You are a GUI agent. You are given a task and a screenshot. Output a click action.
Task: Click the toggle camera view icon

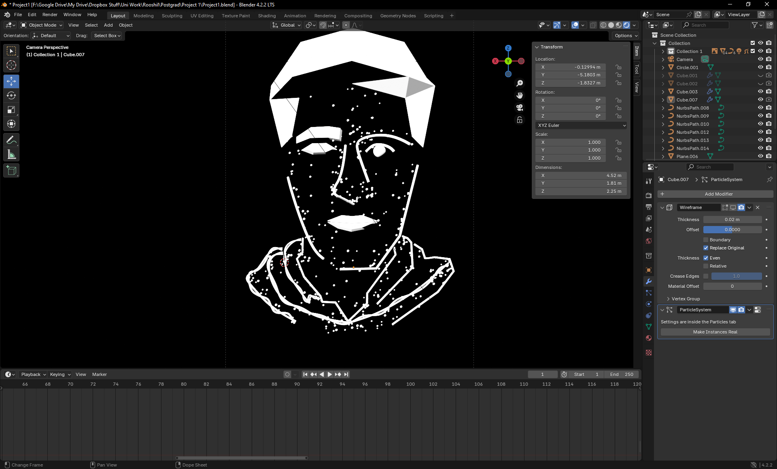pos(520,108)
